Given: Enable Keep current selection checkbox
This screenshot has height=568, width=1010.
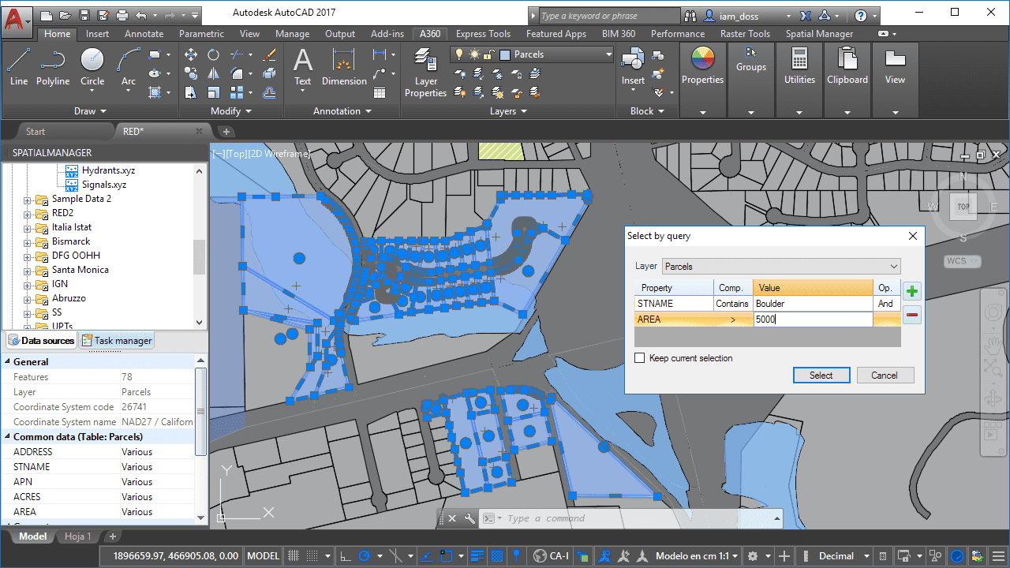Looking at the screenshot, I should 640,358.
